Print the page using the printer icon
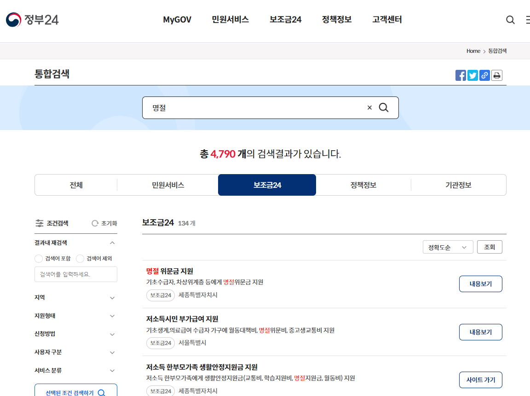 coord(496,75)
